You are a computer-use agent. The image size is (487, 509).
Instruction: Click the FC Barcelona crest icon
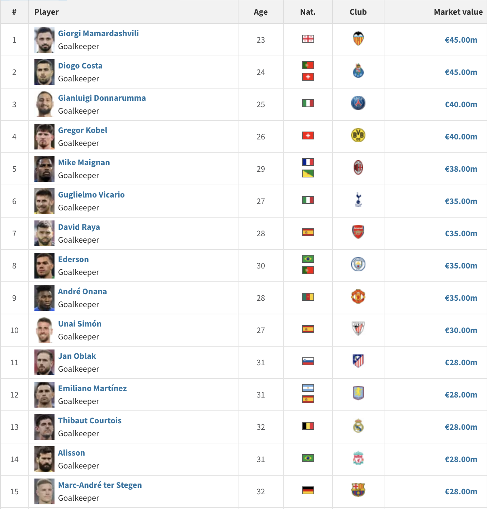pyautogui.click(x=358, y=490)
